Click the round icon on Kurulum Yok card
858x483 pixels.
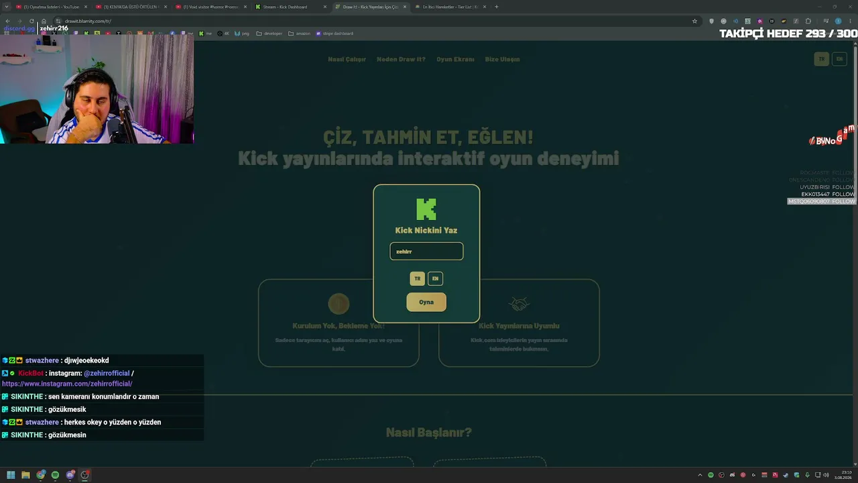pos(339,304)
